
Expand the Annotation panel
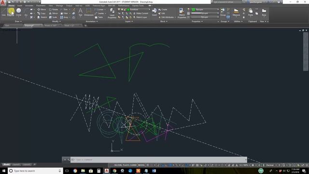[92, 21]
